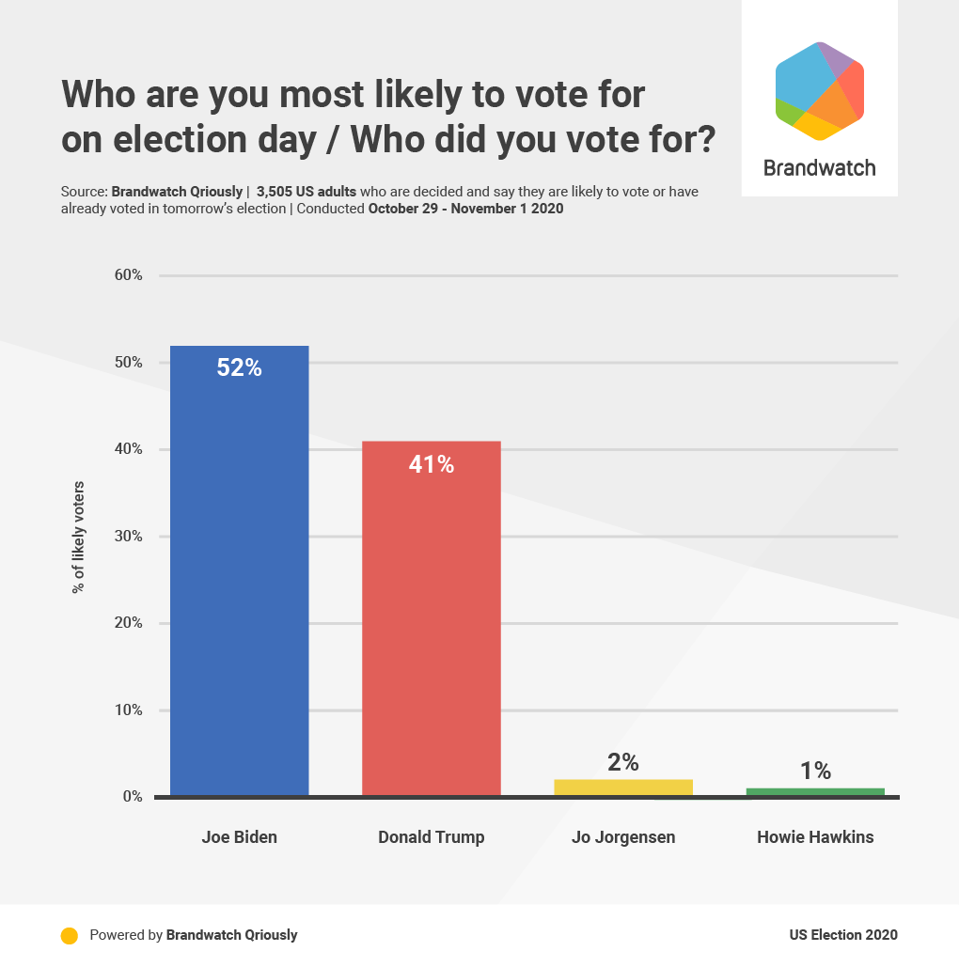Click the 2% label above the yellow bar
The image size is (959, 967).
click(x=623, y=761)
